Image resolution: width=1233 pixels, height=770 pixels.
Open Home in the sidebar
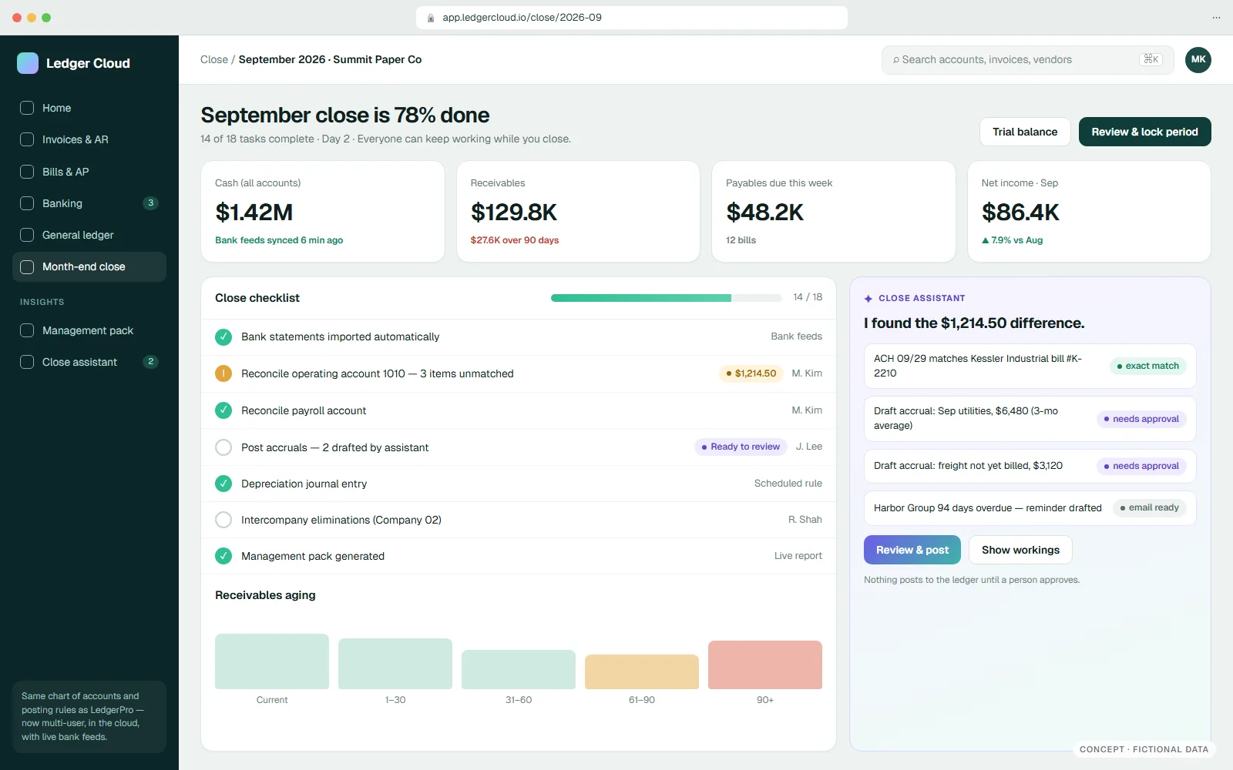coord(89,108)
